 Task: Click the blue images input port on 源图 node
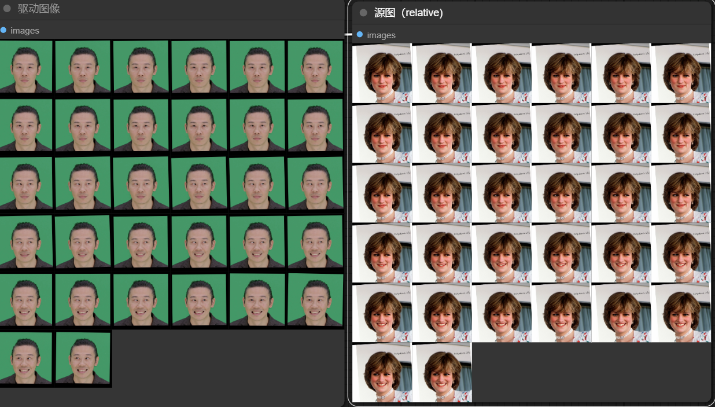pos(360,35)
